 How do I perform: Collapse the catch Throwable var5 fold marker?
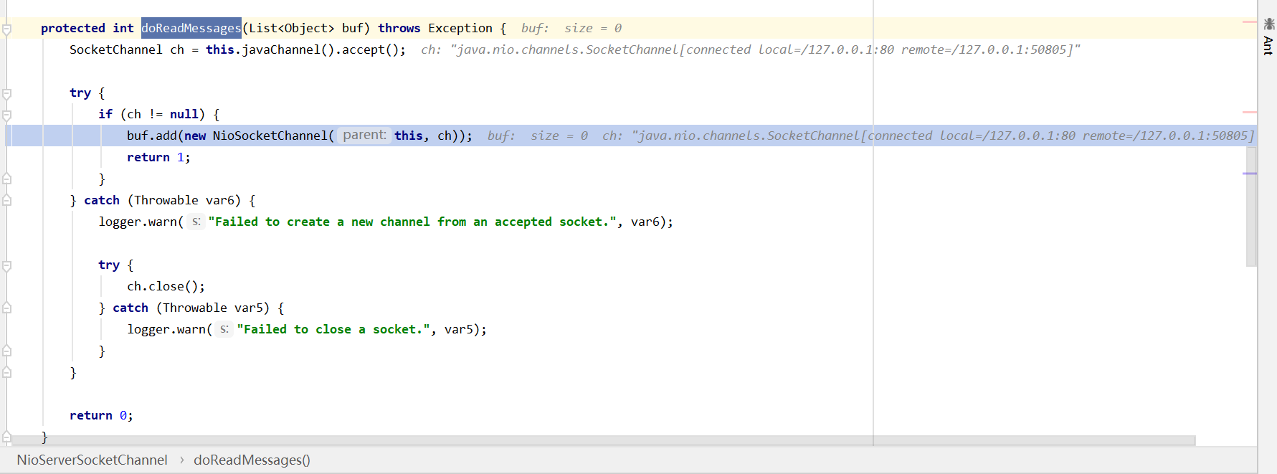click(6, 308)
